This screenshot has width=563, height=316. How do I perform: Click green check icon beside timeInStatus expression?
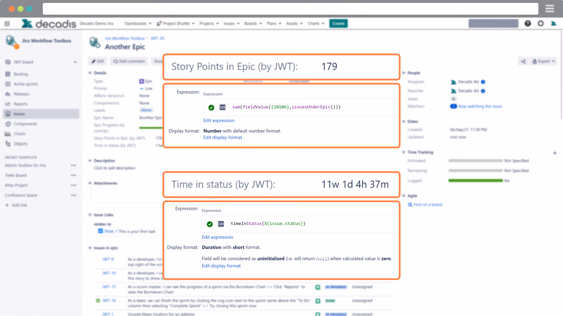point(210,224)
